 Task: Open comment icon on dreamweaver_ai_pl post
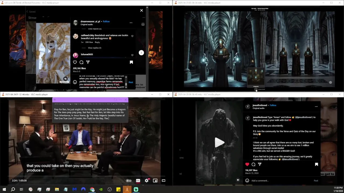coord(81,62)
